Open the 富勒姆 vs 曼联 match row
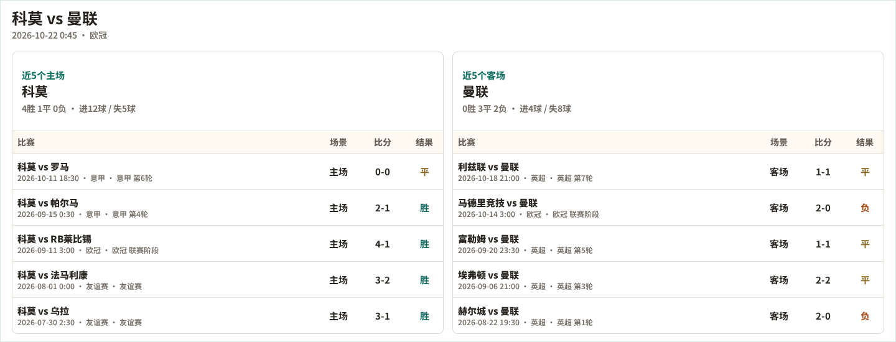This screenshot has height=342, width=896. (668, 244)
